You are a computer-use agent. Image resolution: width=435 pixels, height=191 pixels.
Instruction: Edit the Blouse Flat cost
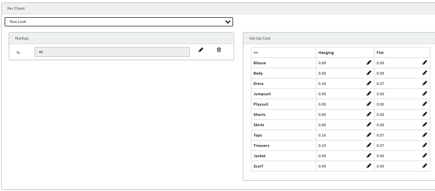(425, 63)
